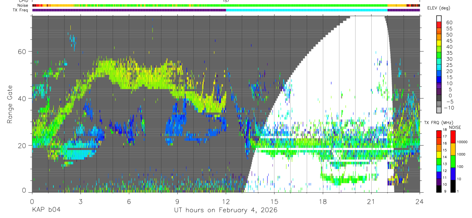Click the red top swatch of TX FRQ colorbar

438,134
